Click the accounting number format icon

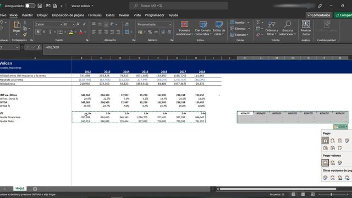point(140,32)
